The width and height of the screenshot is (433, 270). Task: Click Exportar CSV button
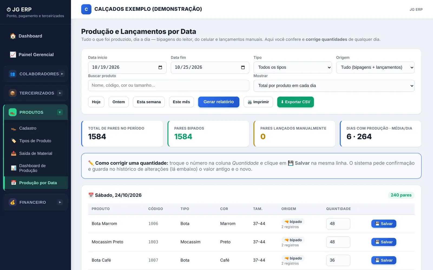296,102
